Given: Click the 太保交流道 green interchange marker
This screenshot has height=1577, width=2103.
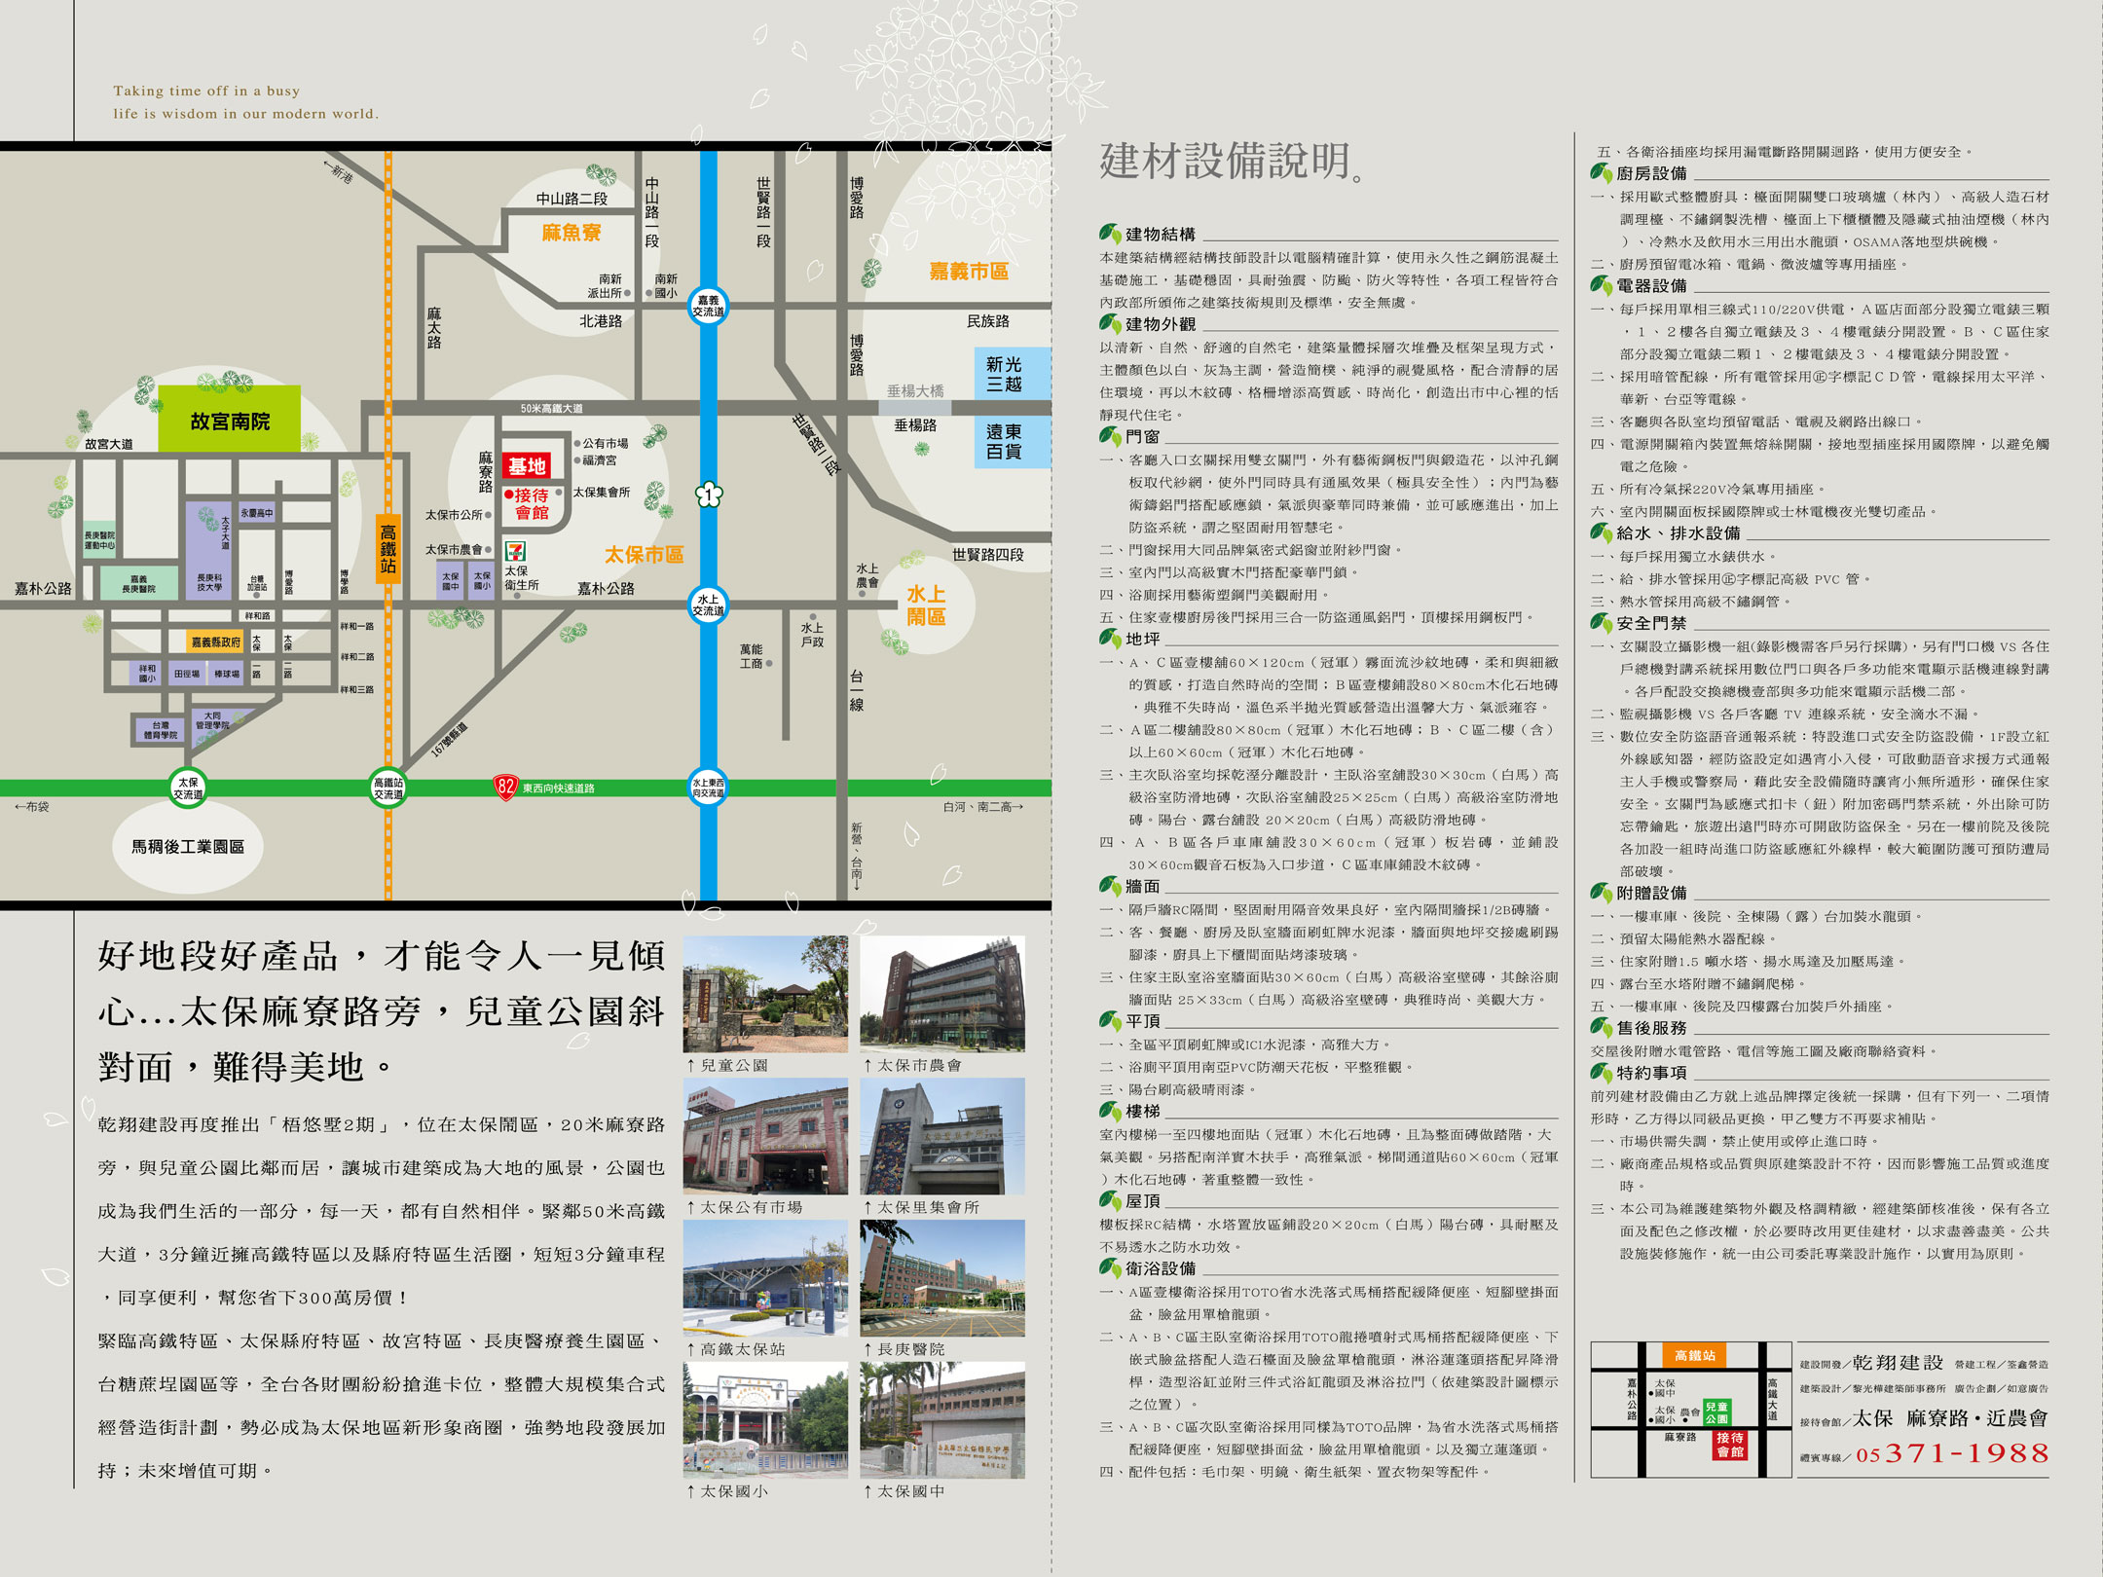Looking at the screenshot, I should click(x=188, y=788).
